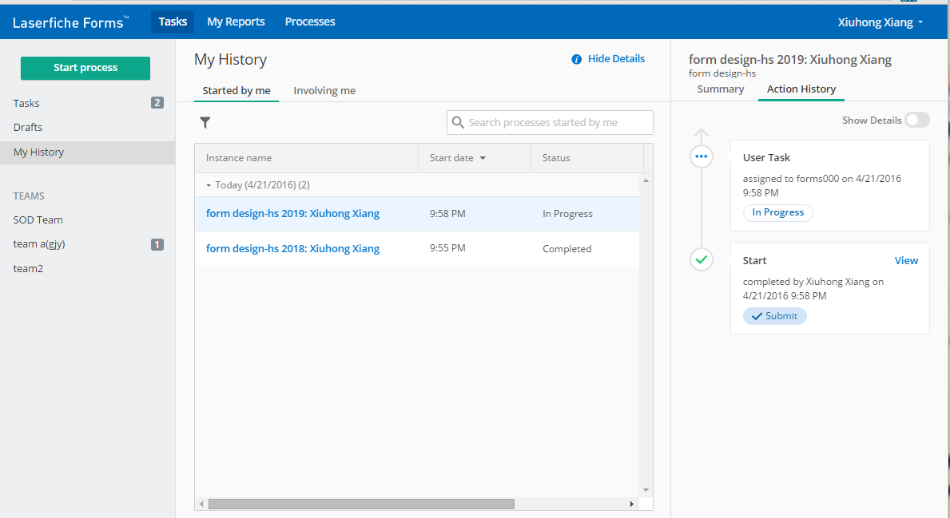Click the up arrow atop the timeline
This screenshot has width=950, height=518.
click(701, 136)
